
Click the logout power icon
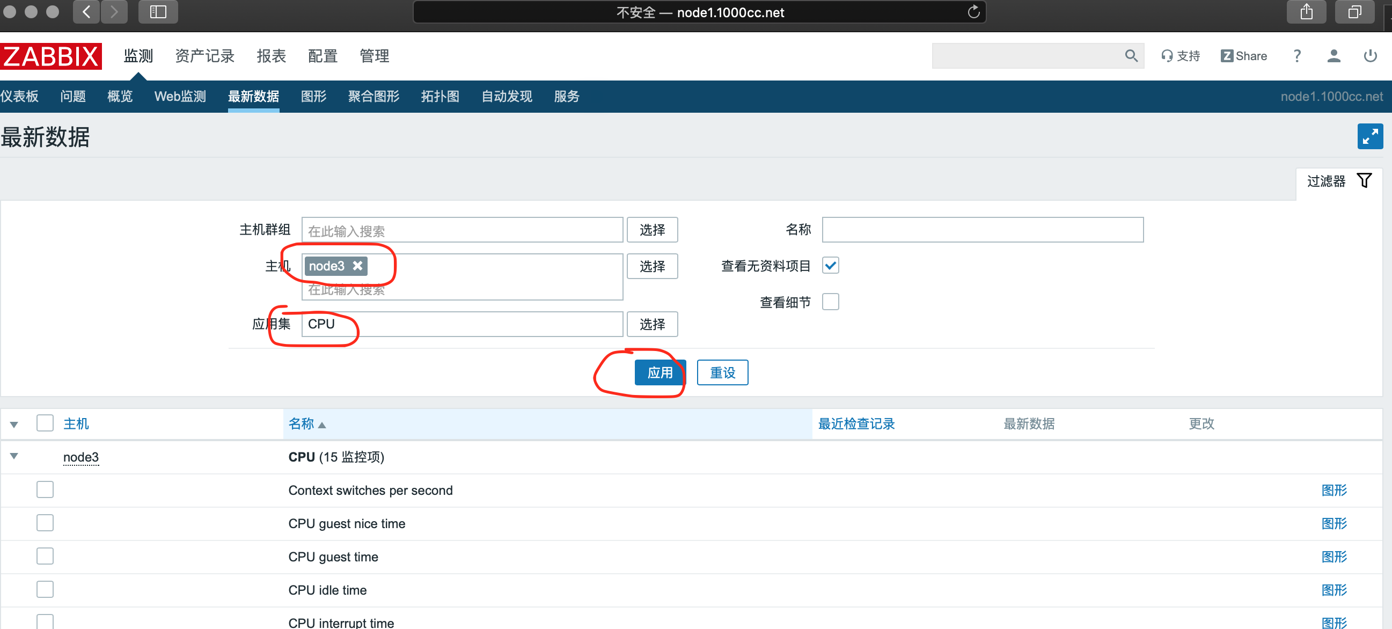coord(1370,56)
